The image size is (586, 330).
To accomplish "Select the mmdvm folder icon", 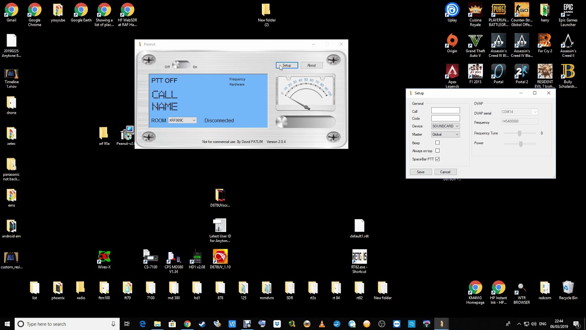I will (x=266, y=290).
